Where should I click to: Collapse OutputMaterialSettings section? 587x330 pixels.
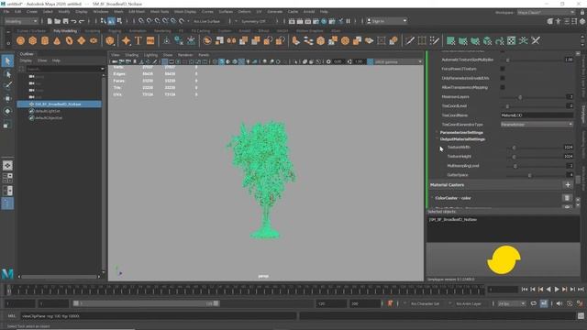point(462,139)
